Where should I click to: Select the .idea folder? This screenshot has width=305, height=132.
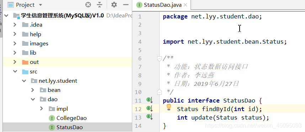[x=32, y=25]
